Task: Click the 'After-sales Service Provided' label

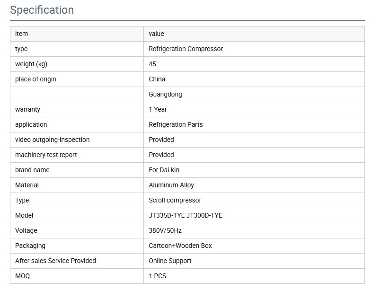Action: tap(55, 261)
